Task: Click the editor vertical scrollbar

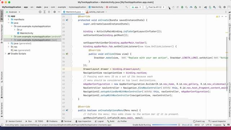Action: (x=227, y=64)
